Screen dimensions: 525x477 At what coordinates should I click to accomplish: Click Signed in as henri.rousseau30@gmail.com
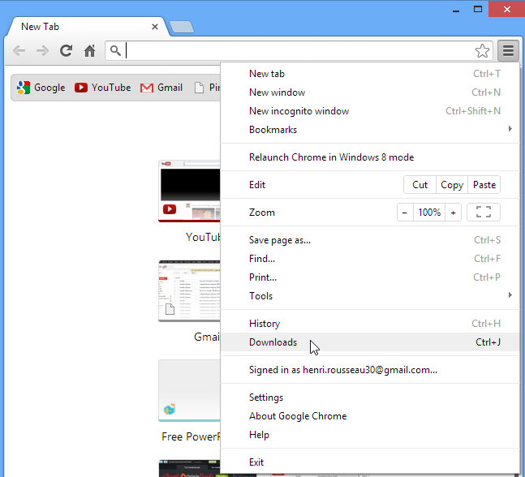(370, 370)
